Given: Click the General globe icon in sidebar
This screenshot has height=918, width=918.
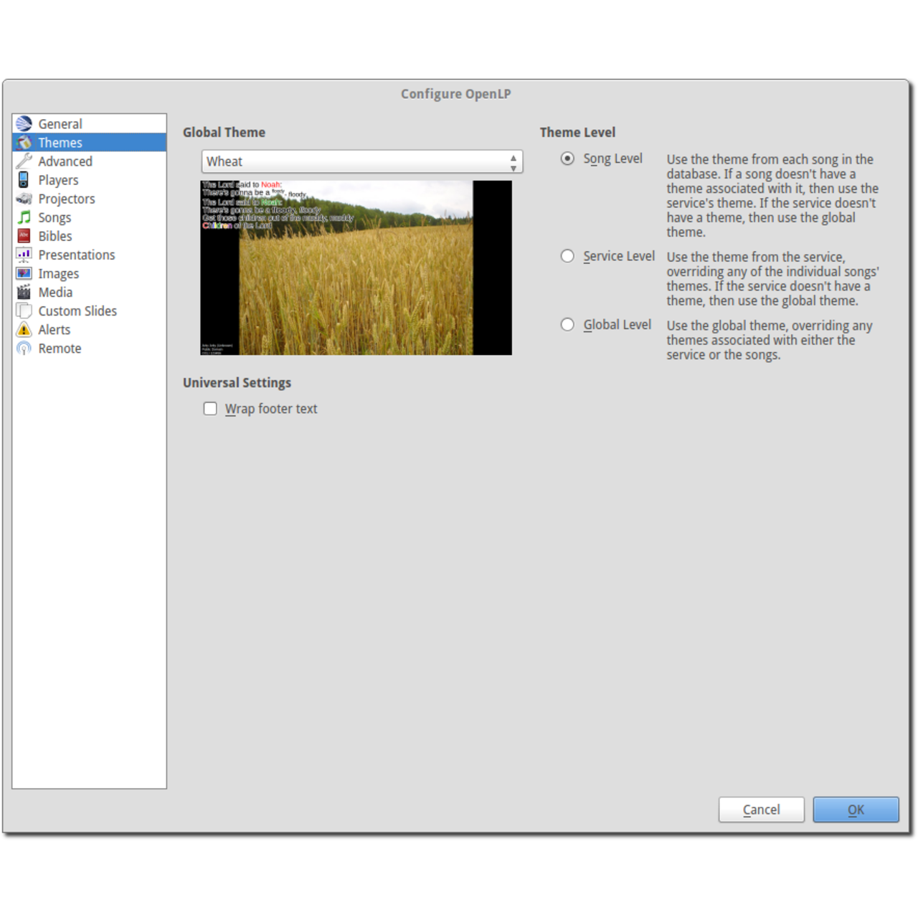Looking at the screenshot, I should (x=24, y=124).
